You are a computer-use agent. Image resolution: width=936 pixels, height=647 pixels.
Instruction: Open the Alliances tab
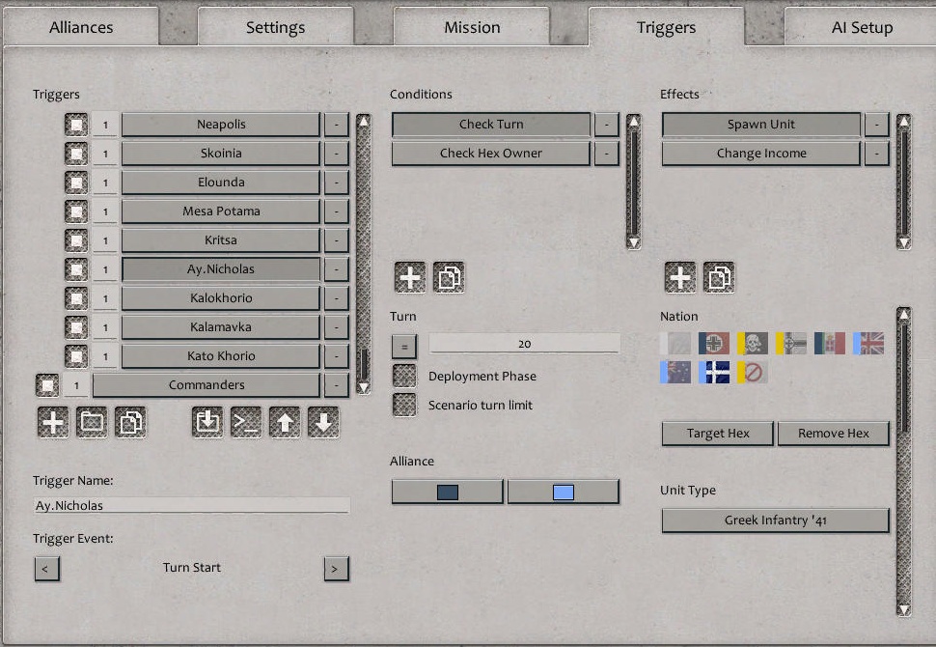coord(81,27)
